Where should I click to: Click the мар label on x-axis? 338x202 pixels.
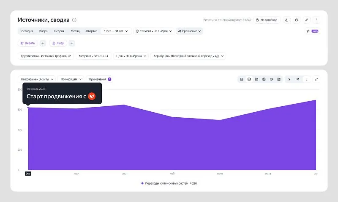pos(76,174)
